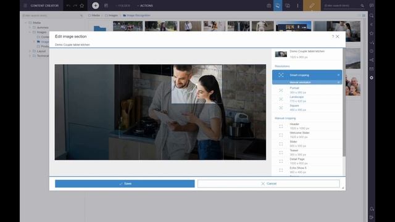Click the redo arrow in top bar

coord(75,6)
